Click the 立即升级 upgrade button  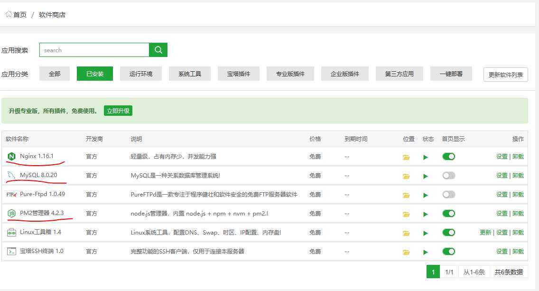(118, 111)
